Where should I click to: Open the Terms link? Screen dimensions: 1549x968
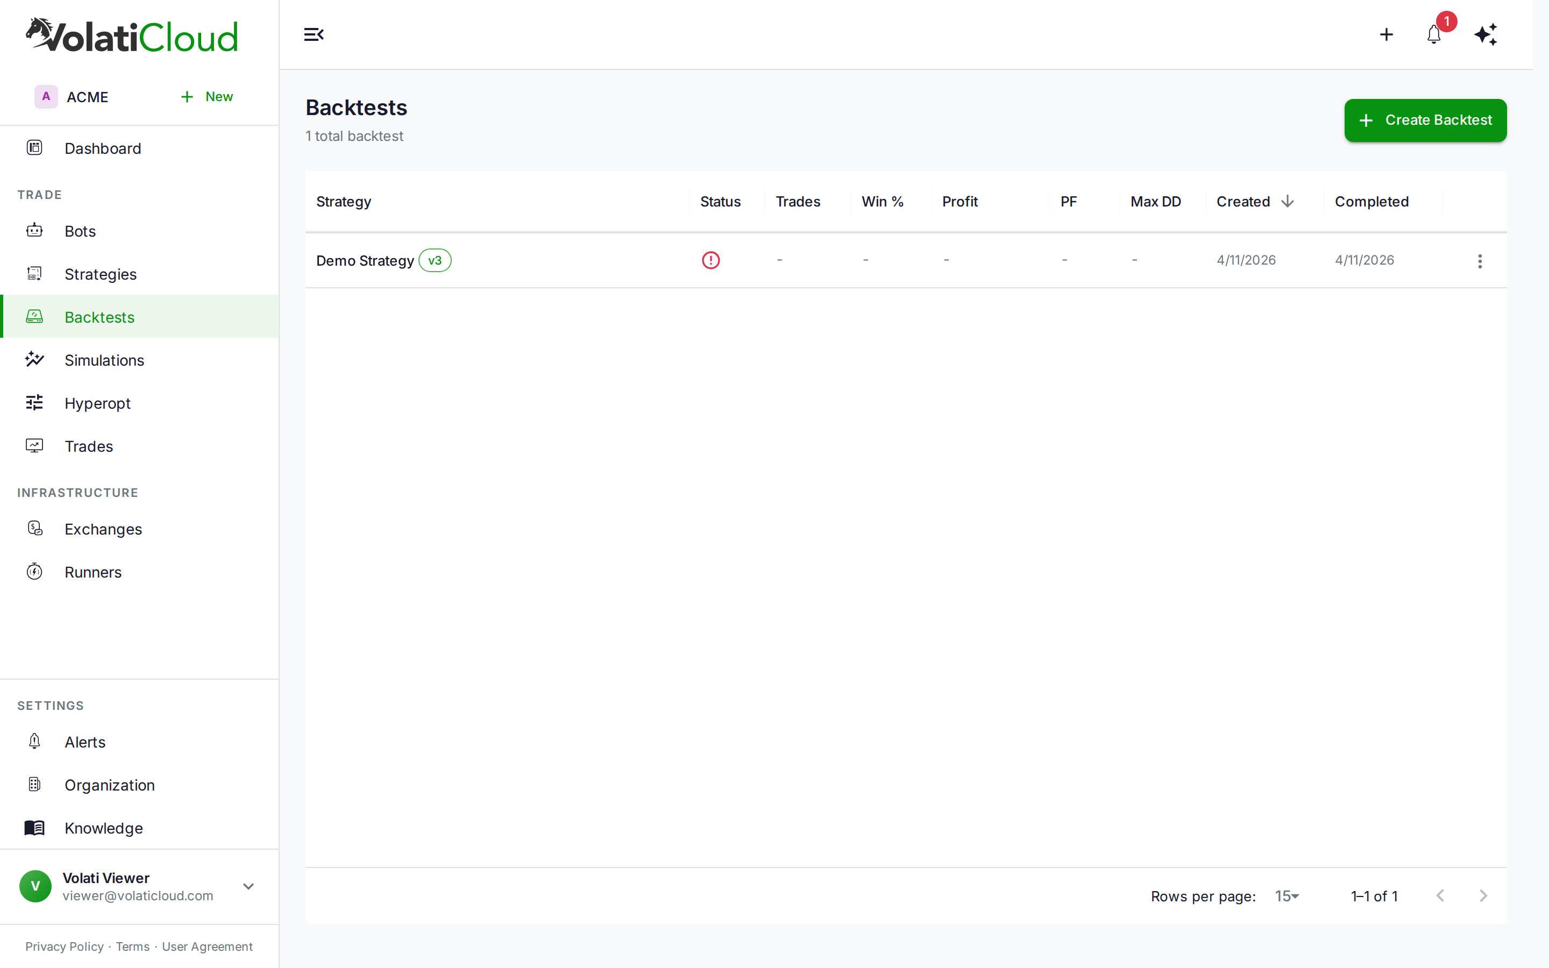[132, 946]
